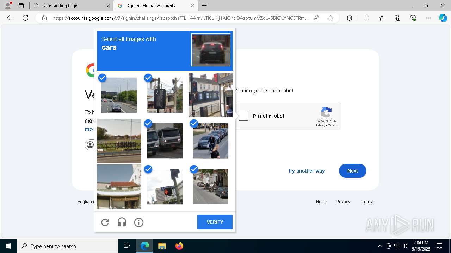Open the Privacy link in page footer
451x253 pixels.
(343, 201)
